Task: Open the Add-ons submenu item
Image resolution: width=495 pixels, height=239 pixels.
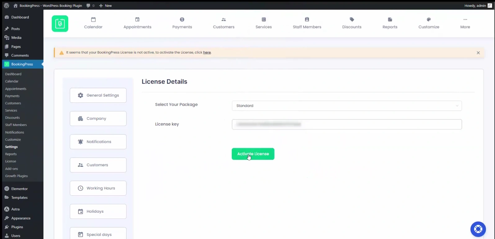Action: 11,169
